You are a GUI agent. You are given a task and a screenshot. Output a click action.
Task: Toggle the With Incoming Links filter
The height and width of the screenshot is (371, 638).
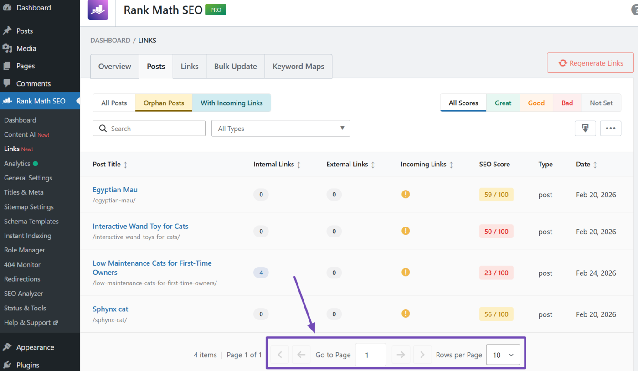click(232, 103)
